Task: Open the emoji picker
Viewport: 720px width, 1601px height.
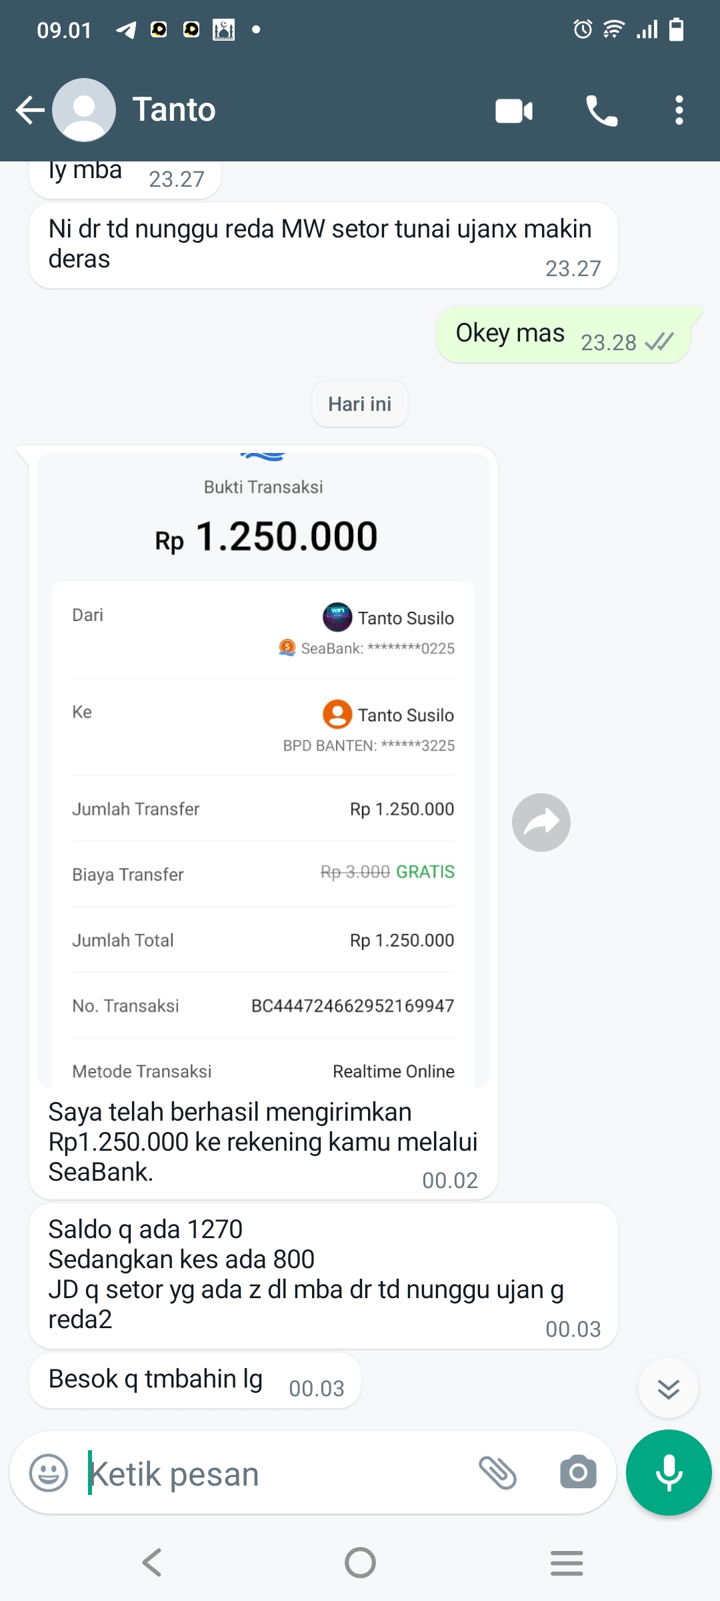Action: pyautogui.click(x=49, y=1473)
